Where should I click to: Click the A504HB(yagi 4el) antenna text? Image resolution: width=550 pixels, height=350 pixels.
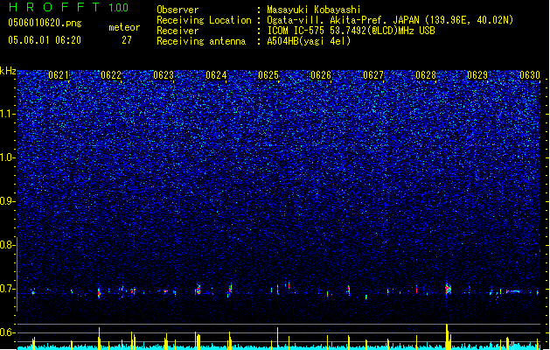pyautogui.click(x=309, y=41)
